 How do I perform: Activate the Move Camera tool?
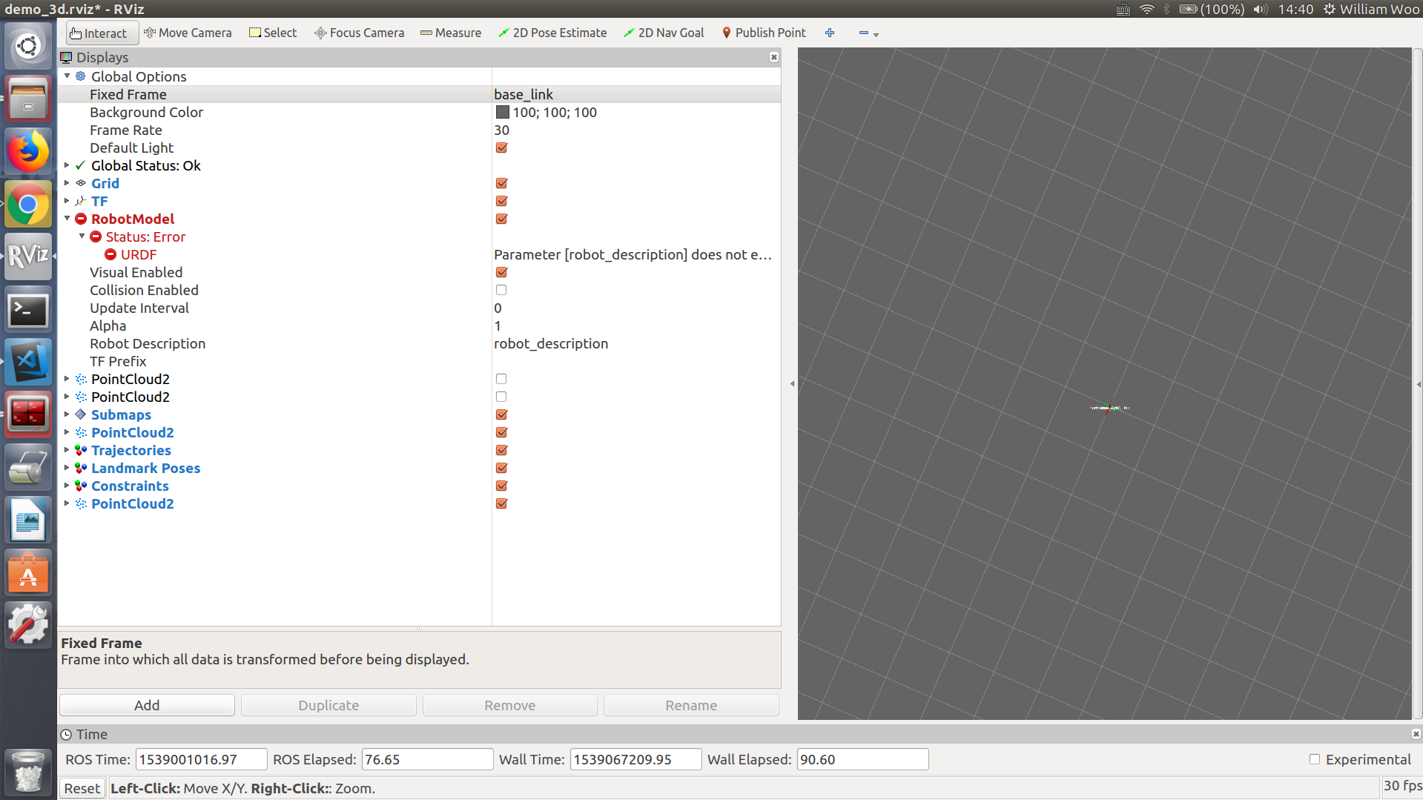188,33
